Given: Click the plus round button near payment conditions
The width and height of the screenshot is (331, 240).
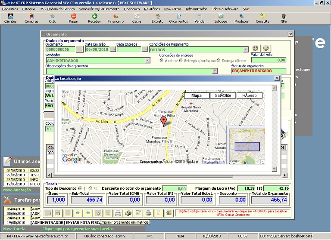Looking at the screenshot, I should pyautogui.click(x=255, y=49).
